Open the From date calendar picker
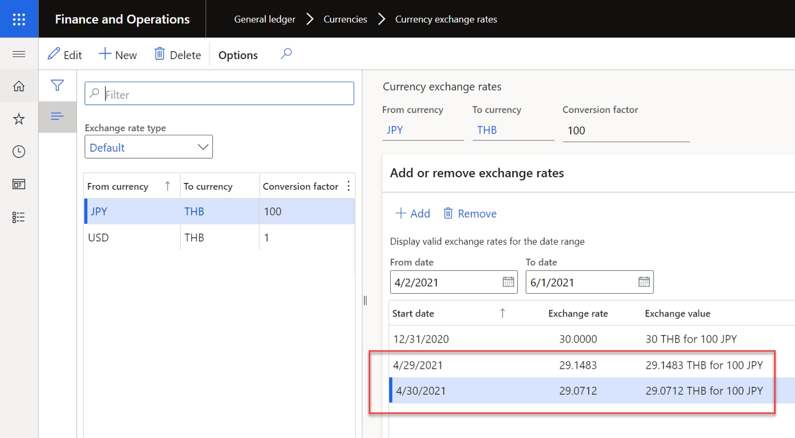This screenshot has height=438, width=795. coord(508,282)
